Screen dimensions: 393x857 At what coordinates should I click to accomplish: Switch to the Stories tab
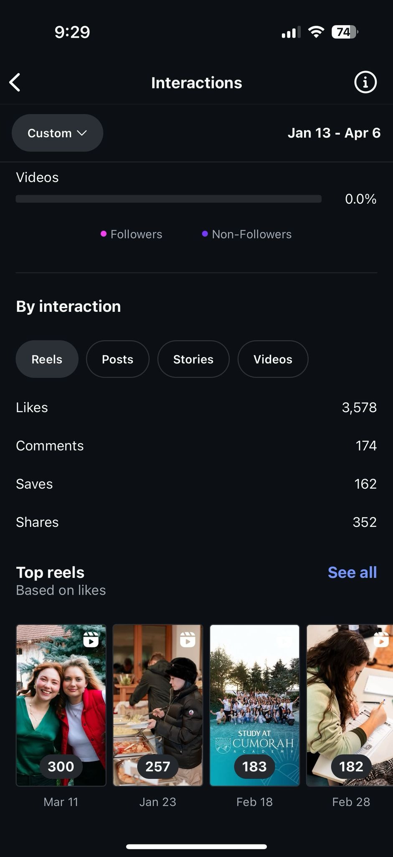tap(193, 359)
